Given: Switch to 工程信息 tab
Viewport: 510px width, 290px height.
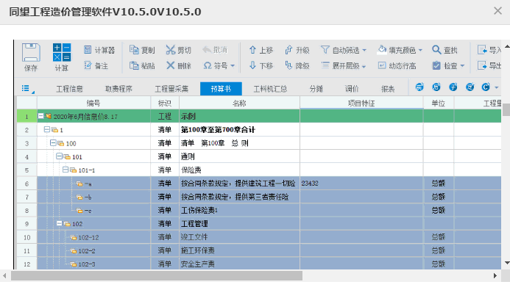Looking at the screenshot, I should 69,89.
